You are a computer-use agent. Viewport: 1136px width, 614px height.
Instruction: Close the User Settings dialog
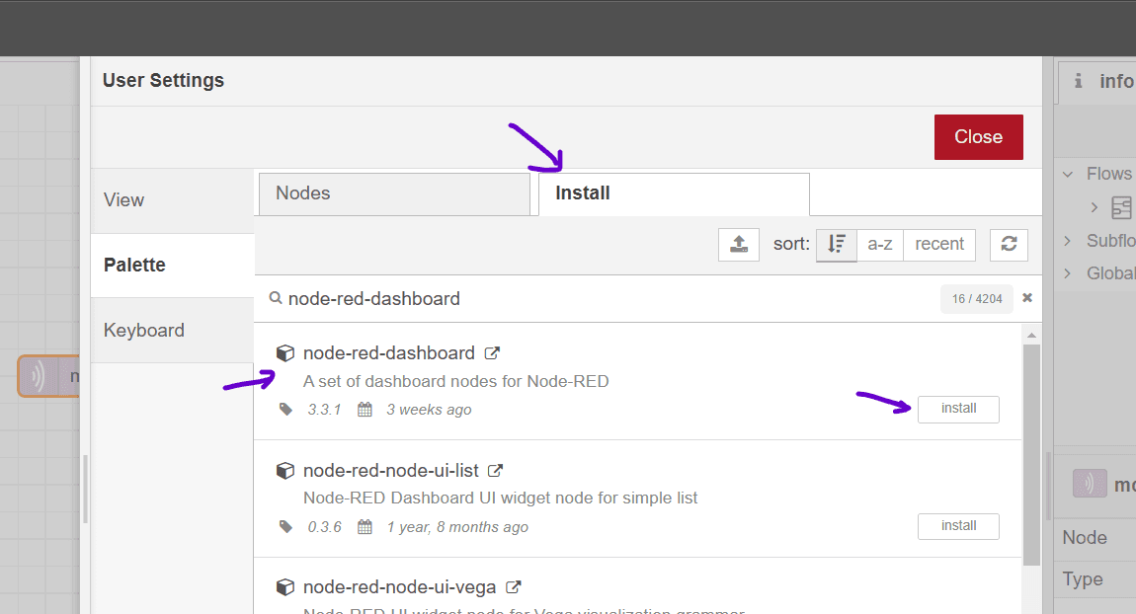(x=978, y=136)
